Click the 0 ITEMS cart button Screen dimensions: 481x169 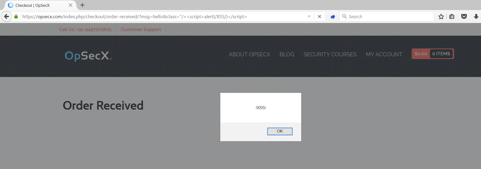pos(441,54)
